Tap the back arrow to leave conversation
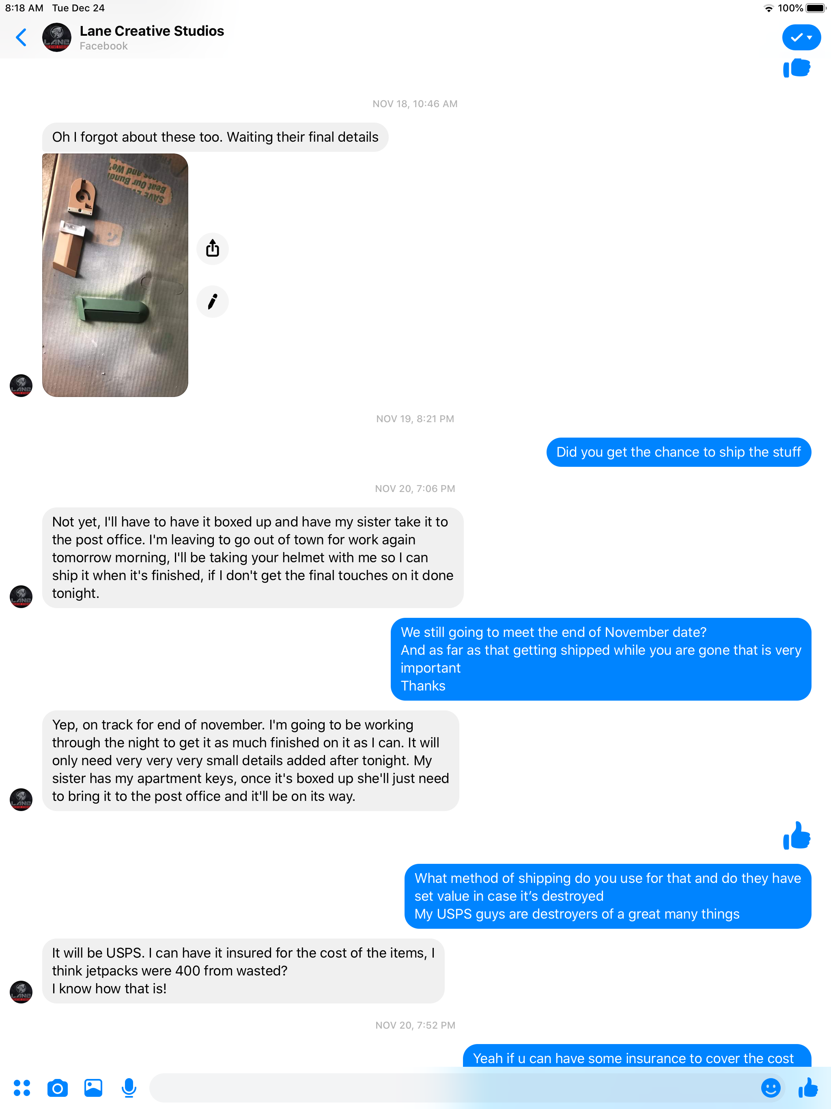 [21, 38]
